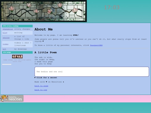Click the 'my drawings' description text
Image resolution: width=151 pixels, height=113 pixels.
(x=20, y=49)
